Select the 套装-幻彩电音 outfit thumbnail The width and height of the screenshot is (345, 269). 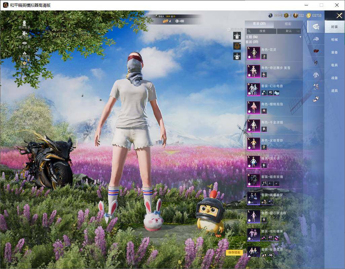click(x=254, y=89)
